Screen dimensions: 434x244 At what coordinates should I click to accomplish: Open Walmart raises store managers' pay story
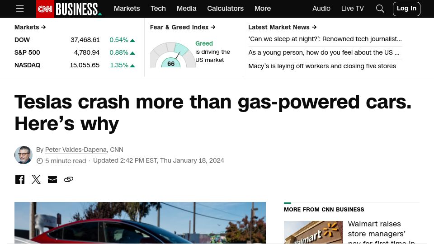pyautogui.click(x=382, y=233)
